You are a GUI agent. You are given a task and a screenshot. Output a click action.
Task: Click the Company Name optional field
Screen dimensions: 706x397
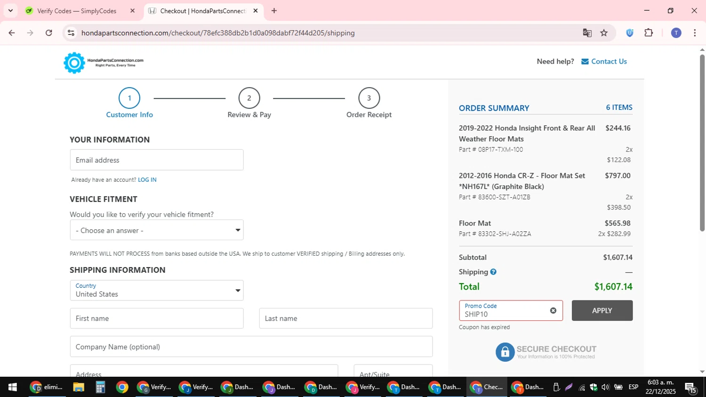(251, 347)
